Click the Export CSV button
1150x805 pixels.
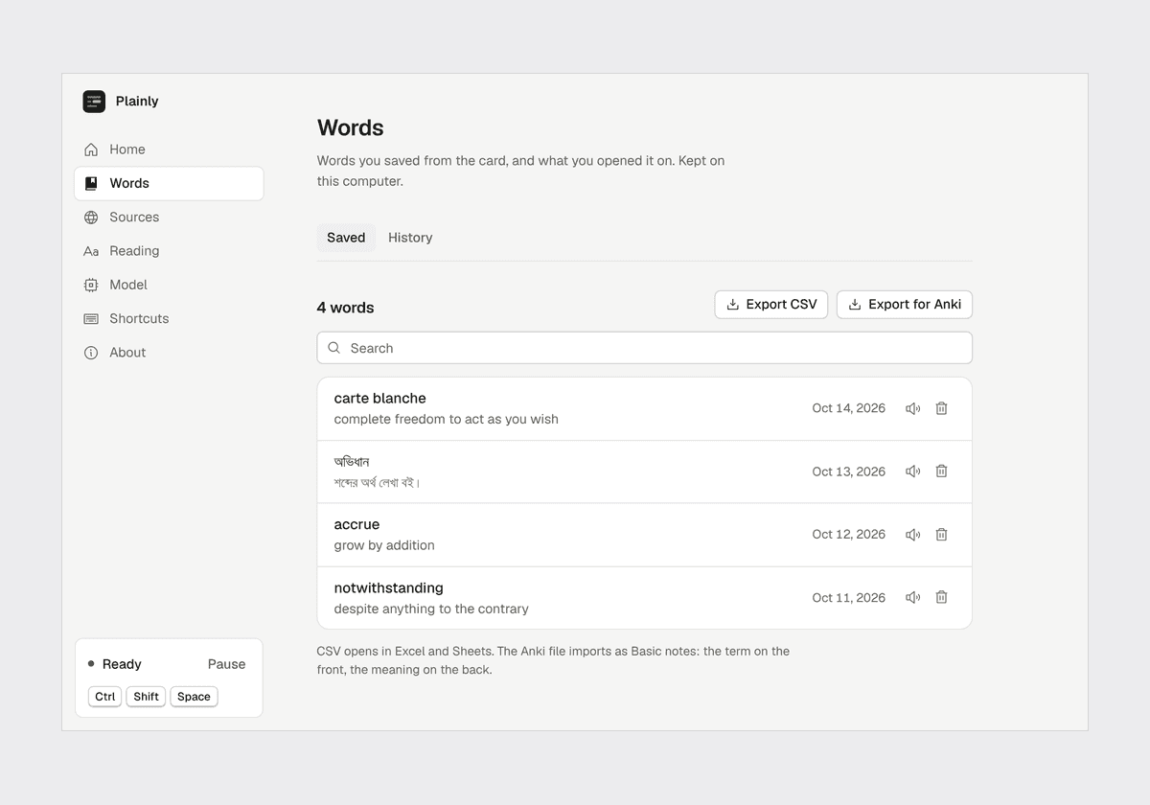click(771, 305)
